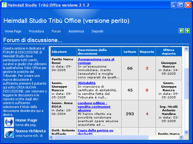Image resolution: width=193 pixels, height=144 pixels.
Task: Click the horizontal scrollbar thumb
Action: [x=101, y=137]
